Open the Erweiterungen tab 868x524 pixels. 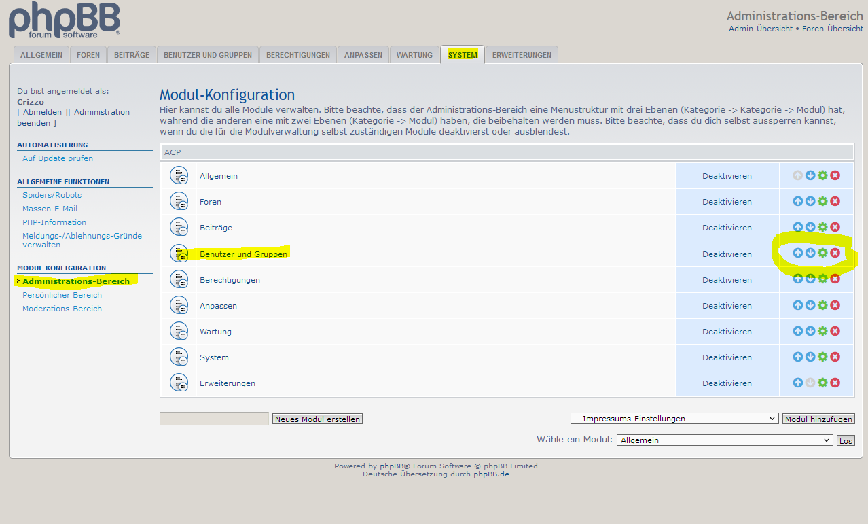click(522, 55)
